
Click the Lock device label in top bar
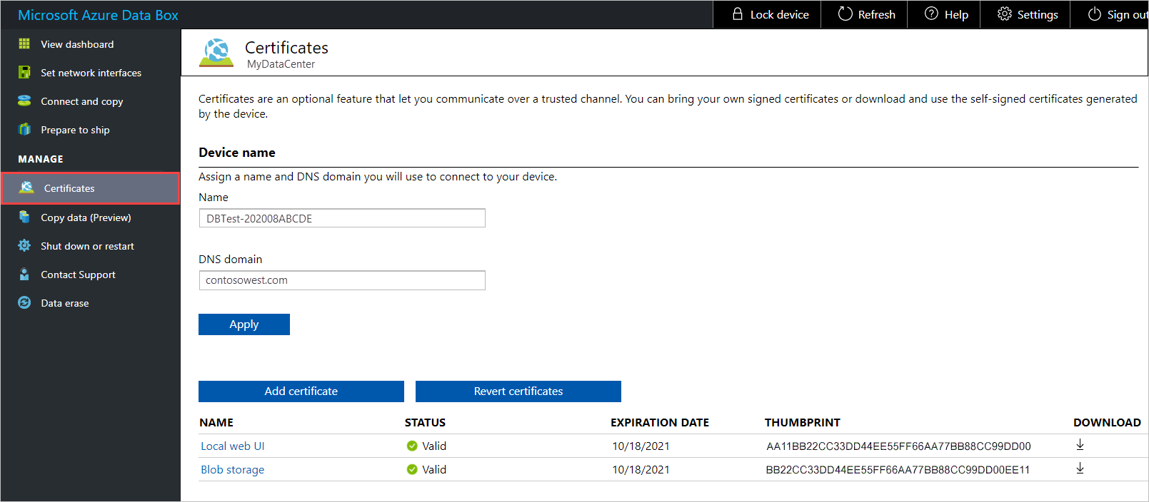pyautogui.click(x=779, y=14)
